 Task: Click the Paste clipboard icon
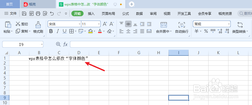(8, 24)
